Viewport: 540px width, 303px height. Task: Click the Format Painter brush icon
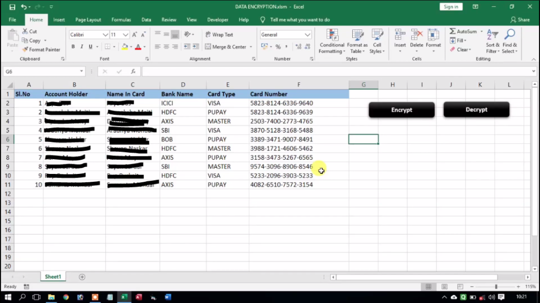[25, 50]
